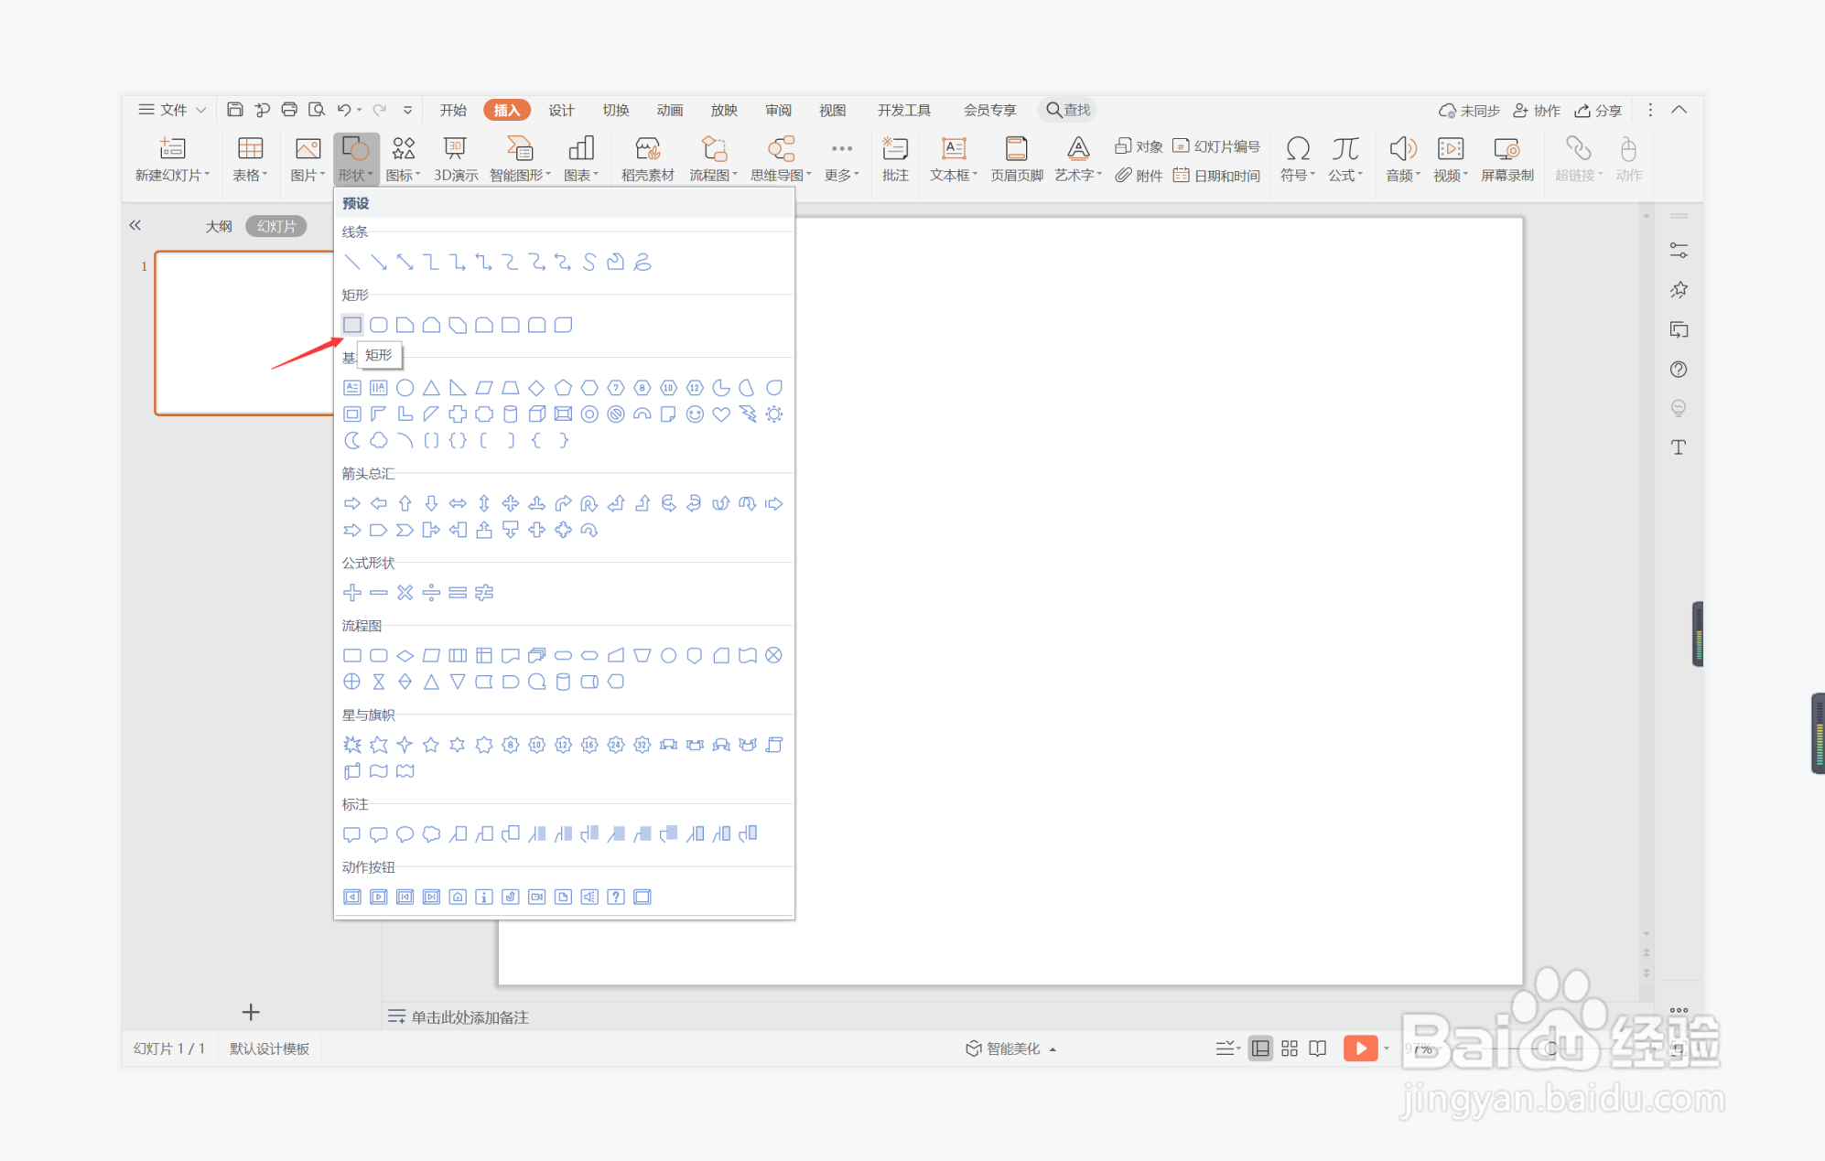This screenshot has width=1825, height=1161.
Task: Switch to slide sorter grid view
Action: [x=1290, y=1048]
